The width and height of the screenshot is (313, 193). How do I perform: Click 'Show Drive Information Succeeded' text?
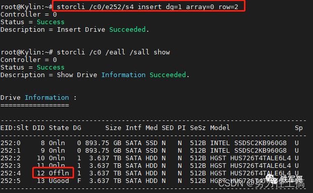pyautogui.click(x=123, y=75)
